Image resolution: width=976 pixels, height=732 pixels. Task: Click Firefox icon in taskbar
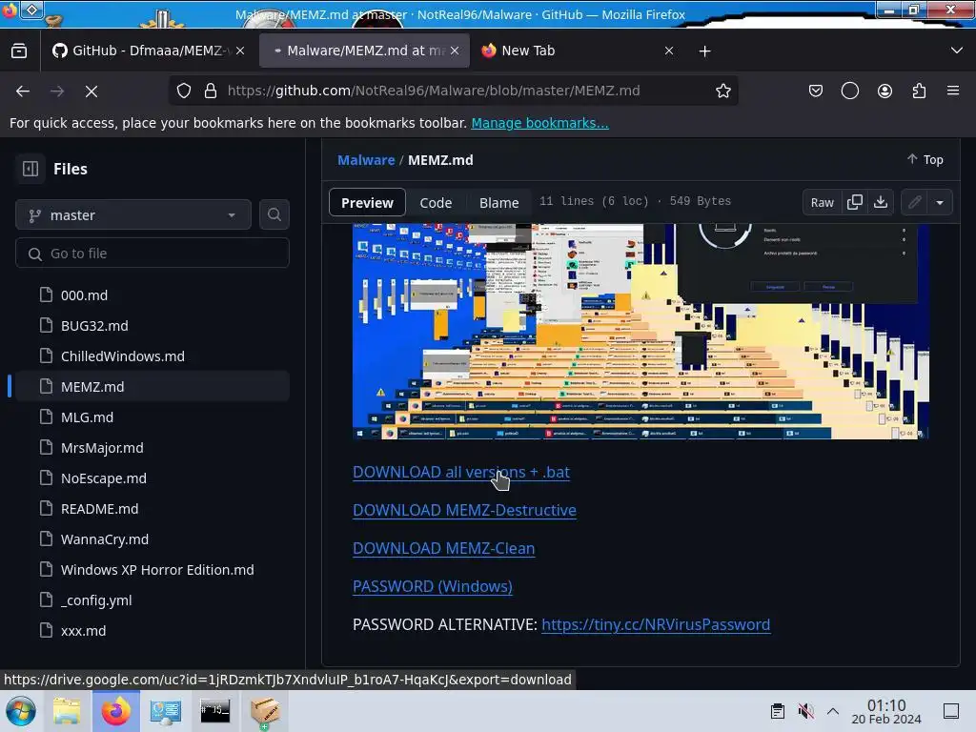tap(115, 711)
